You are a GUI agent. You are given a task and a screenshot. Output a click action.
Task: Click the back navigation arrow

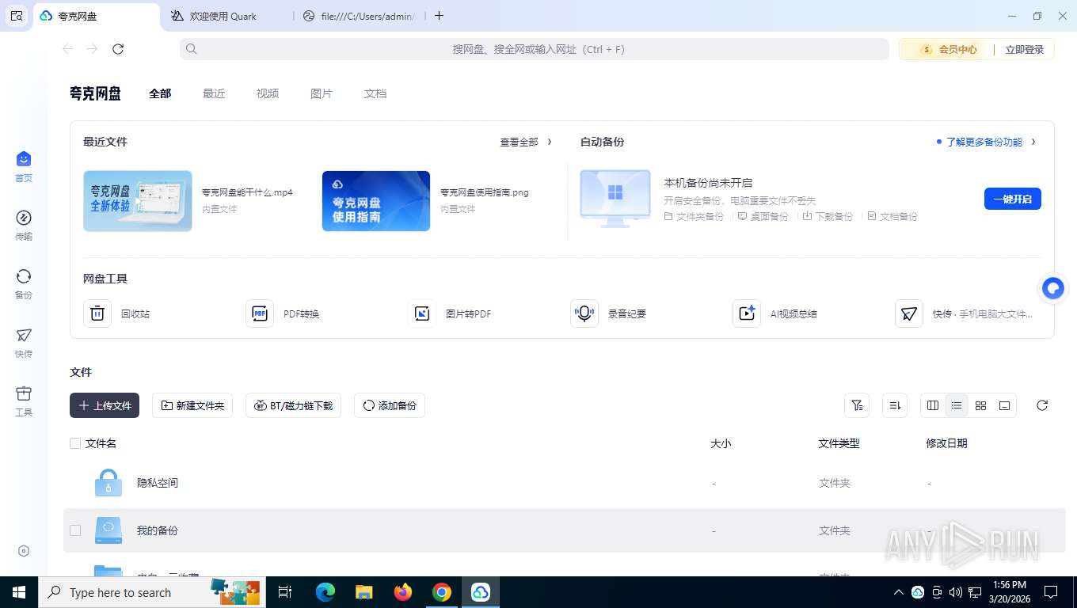click(x=67, y=49)
